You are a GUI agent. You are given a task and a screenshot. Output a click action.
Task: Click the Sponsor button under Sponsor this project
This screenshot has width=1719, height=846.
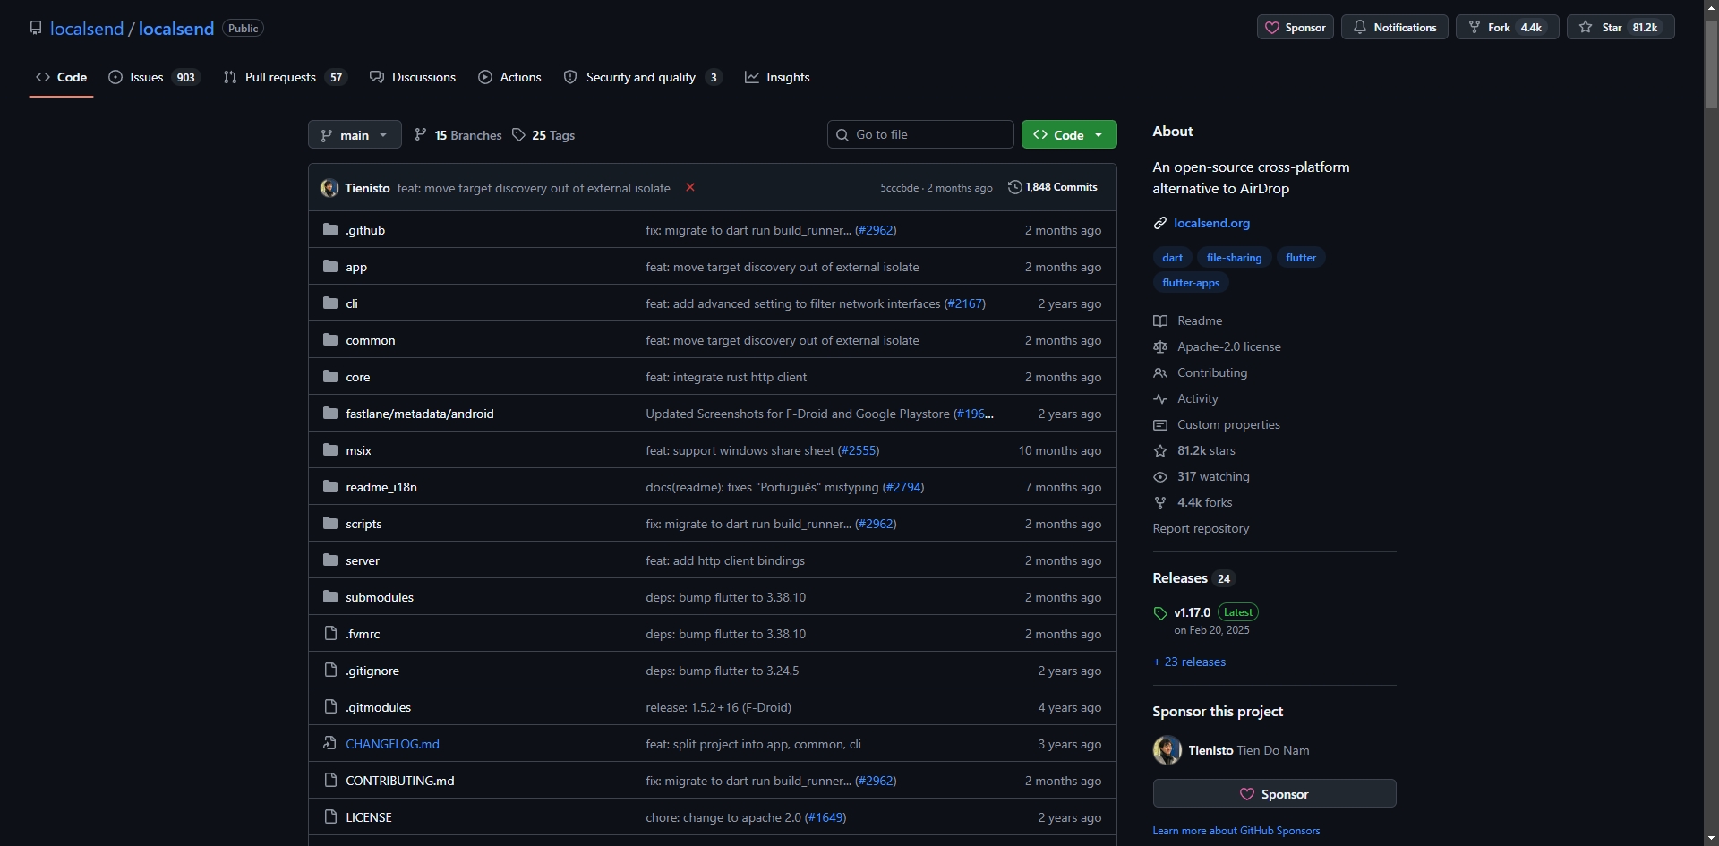point(1274,794)
